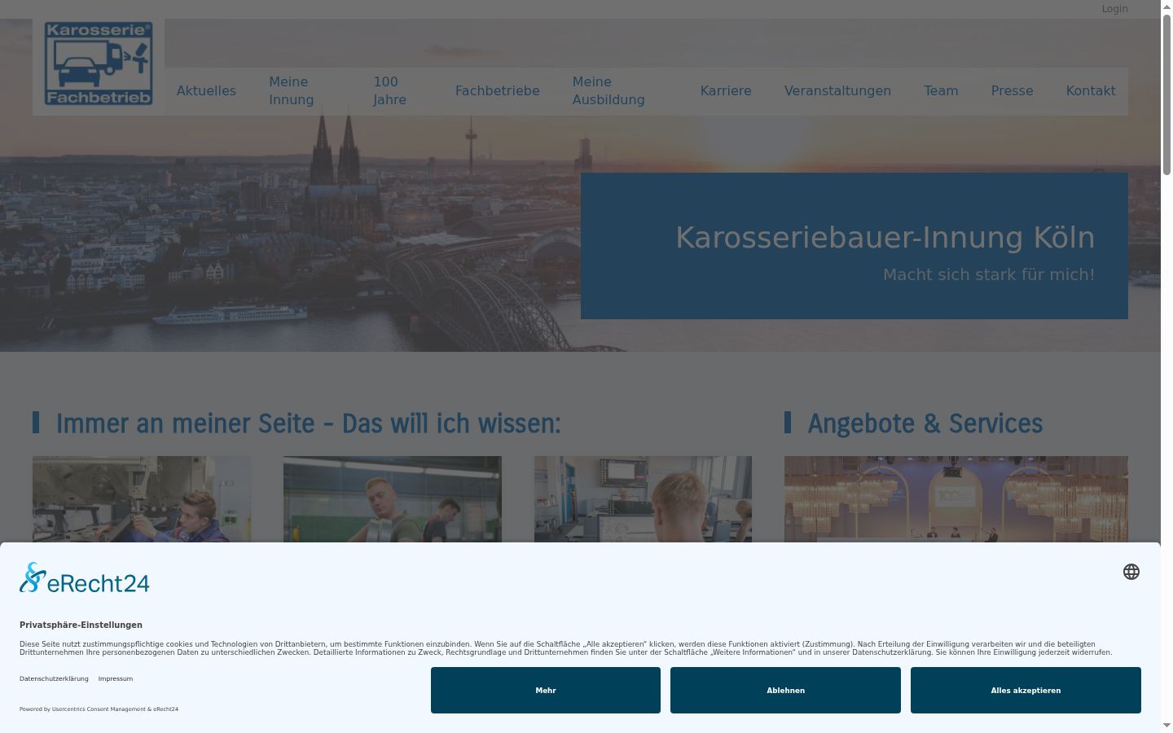The width and height of the screenshot is (1173, 733).
Task: Open the apprentice working on car thumbnail
Action: (142, 499)
